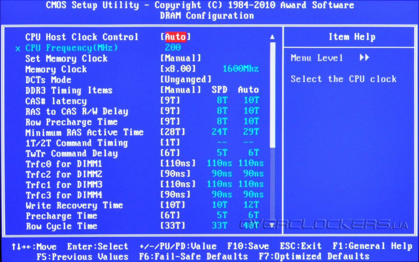This screenshot has height=262, width=419.
Task: Choose the CAS# latency [9T] value
Action: pos(170,101)
